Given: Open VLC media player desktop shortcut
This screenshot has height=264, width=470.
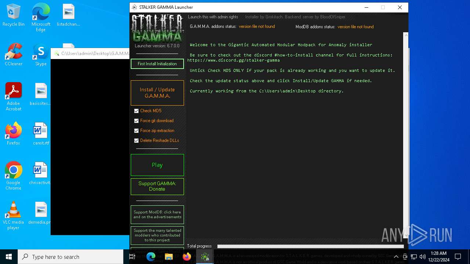Looking at the screenshot, I should 14,215.
